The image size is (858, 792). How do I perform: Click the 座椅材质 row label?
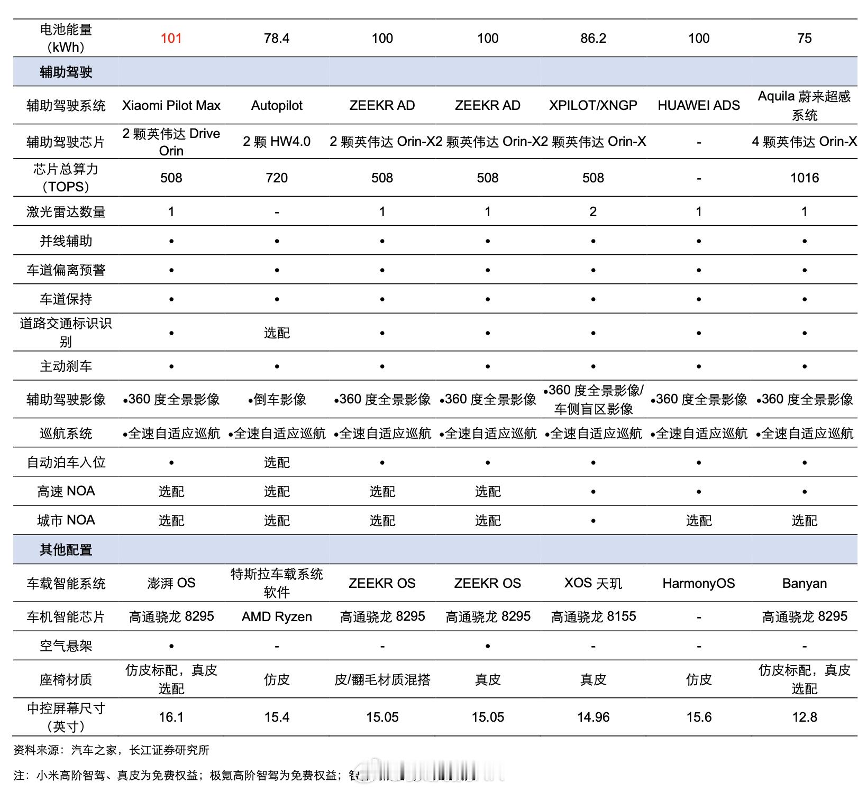point(66,679)
